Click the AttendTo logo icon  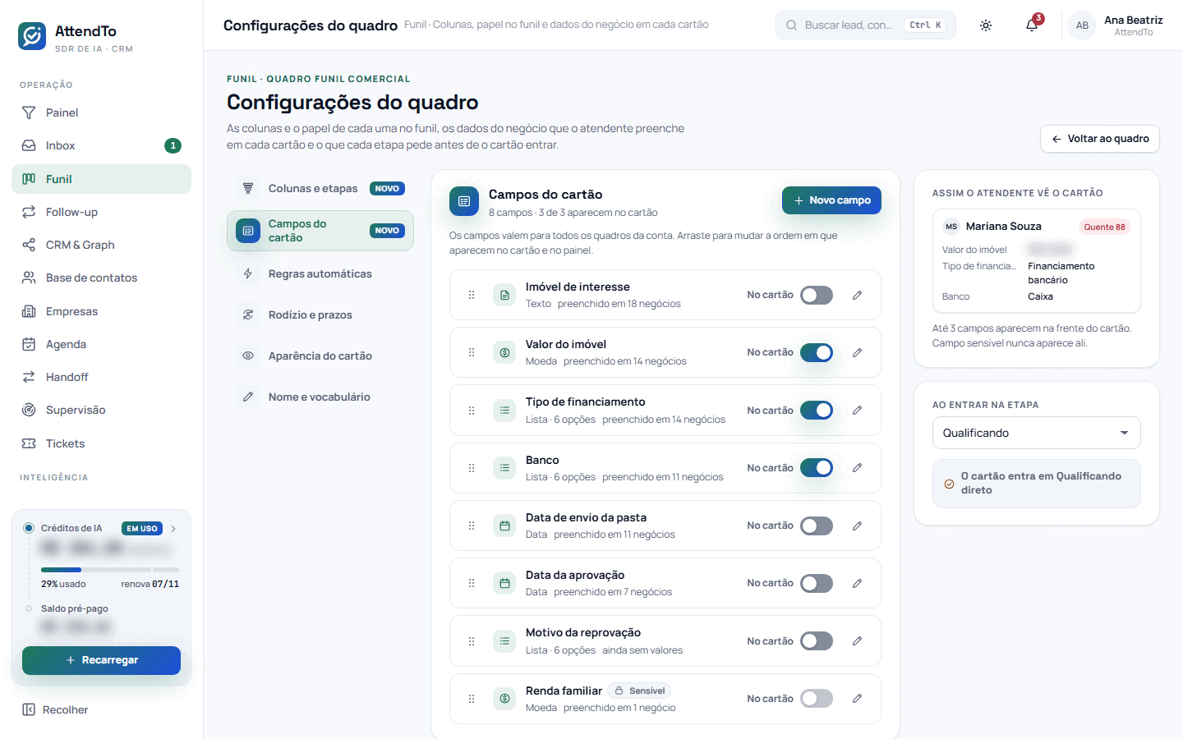tap(32, 36)
